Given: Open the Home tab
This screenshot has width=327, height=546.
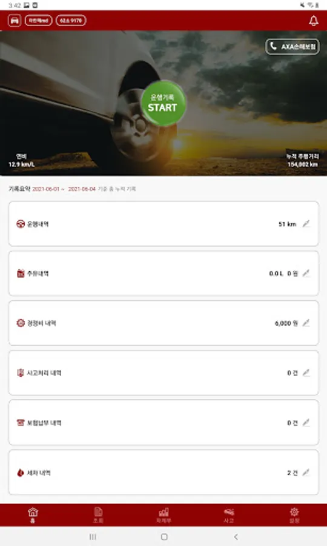Looking at the screenshot, I should coord(33,515).
